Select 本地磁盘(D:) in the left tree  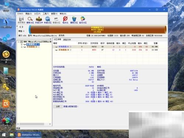click(x=33, y=47)
